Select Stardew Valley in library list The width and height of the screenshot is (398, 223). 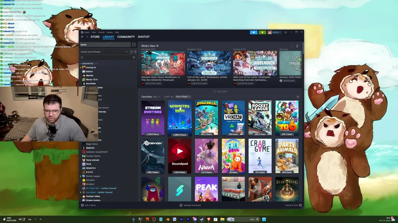(93, 196)
